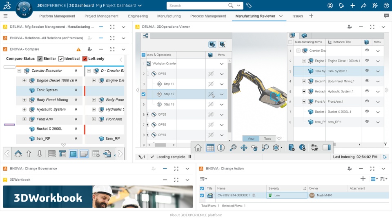Toggle visibility of Hydraulic System.1

[x=367, y=91]
